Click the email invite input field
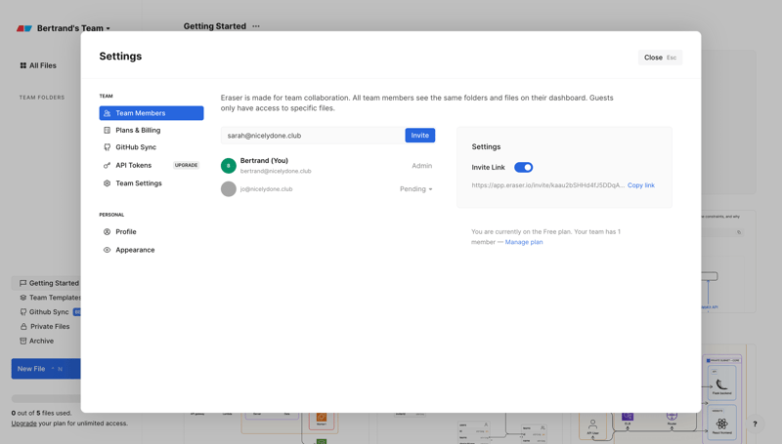 (313, 136)
